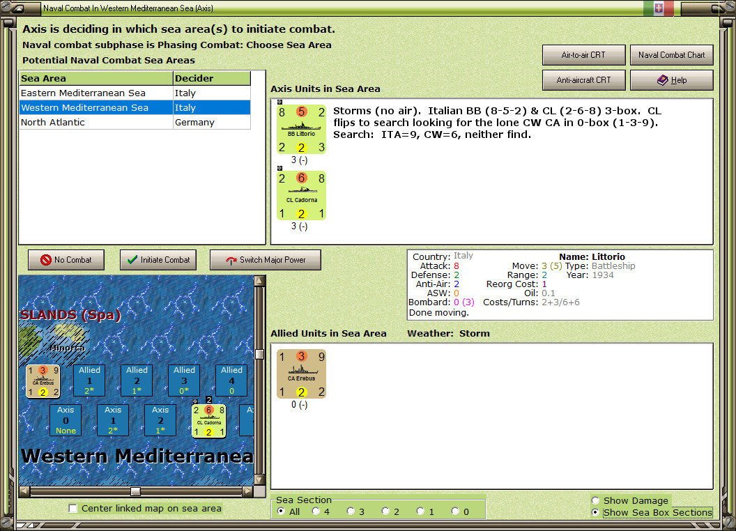Open Help
The width and height of the screenshot is (736, 531).
pyautogui.click(x=672, y=80)
